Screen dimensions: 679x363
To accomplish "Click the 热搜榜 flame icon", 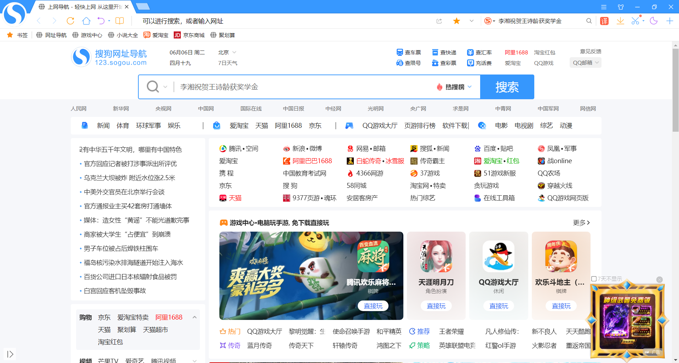I will pyautogui.click(x=439, y=87).
